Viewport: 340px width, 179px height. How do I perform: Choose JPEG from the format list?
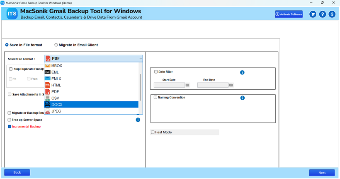(x=91, y=111)
